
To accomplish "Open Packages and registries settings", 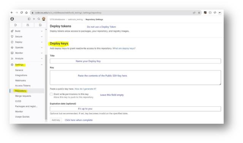I will [26, 106].
